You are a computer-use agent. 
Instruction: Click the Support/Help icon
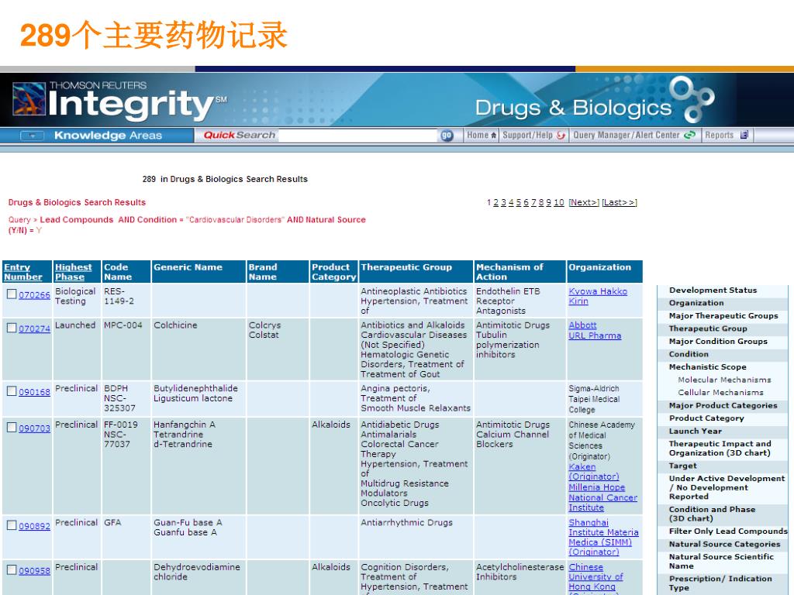pos(561,135)
